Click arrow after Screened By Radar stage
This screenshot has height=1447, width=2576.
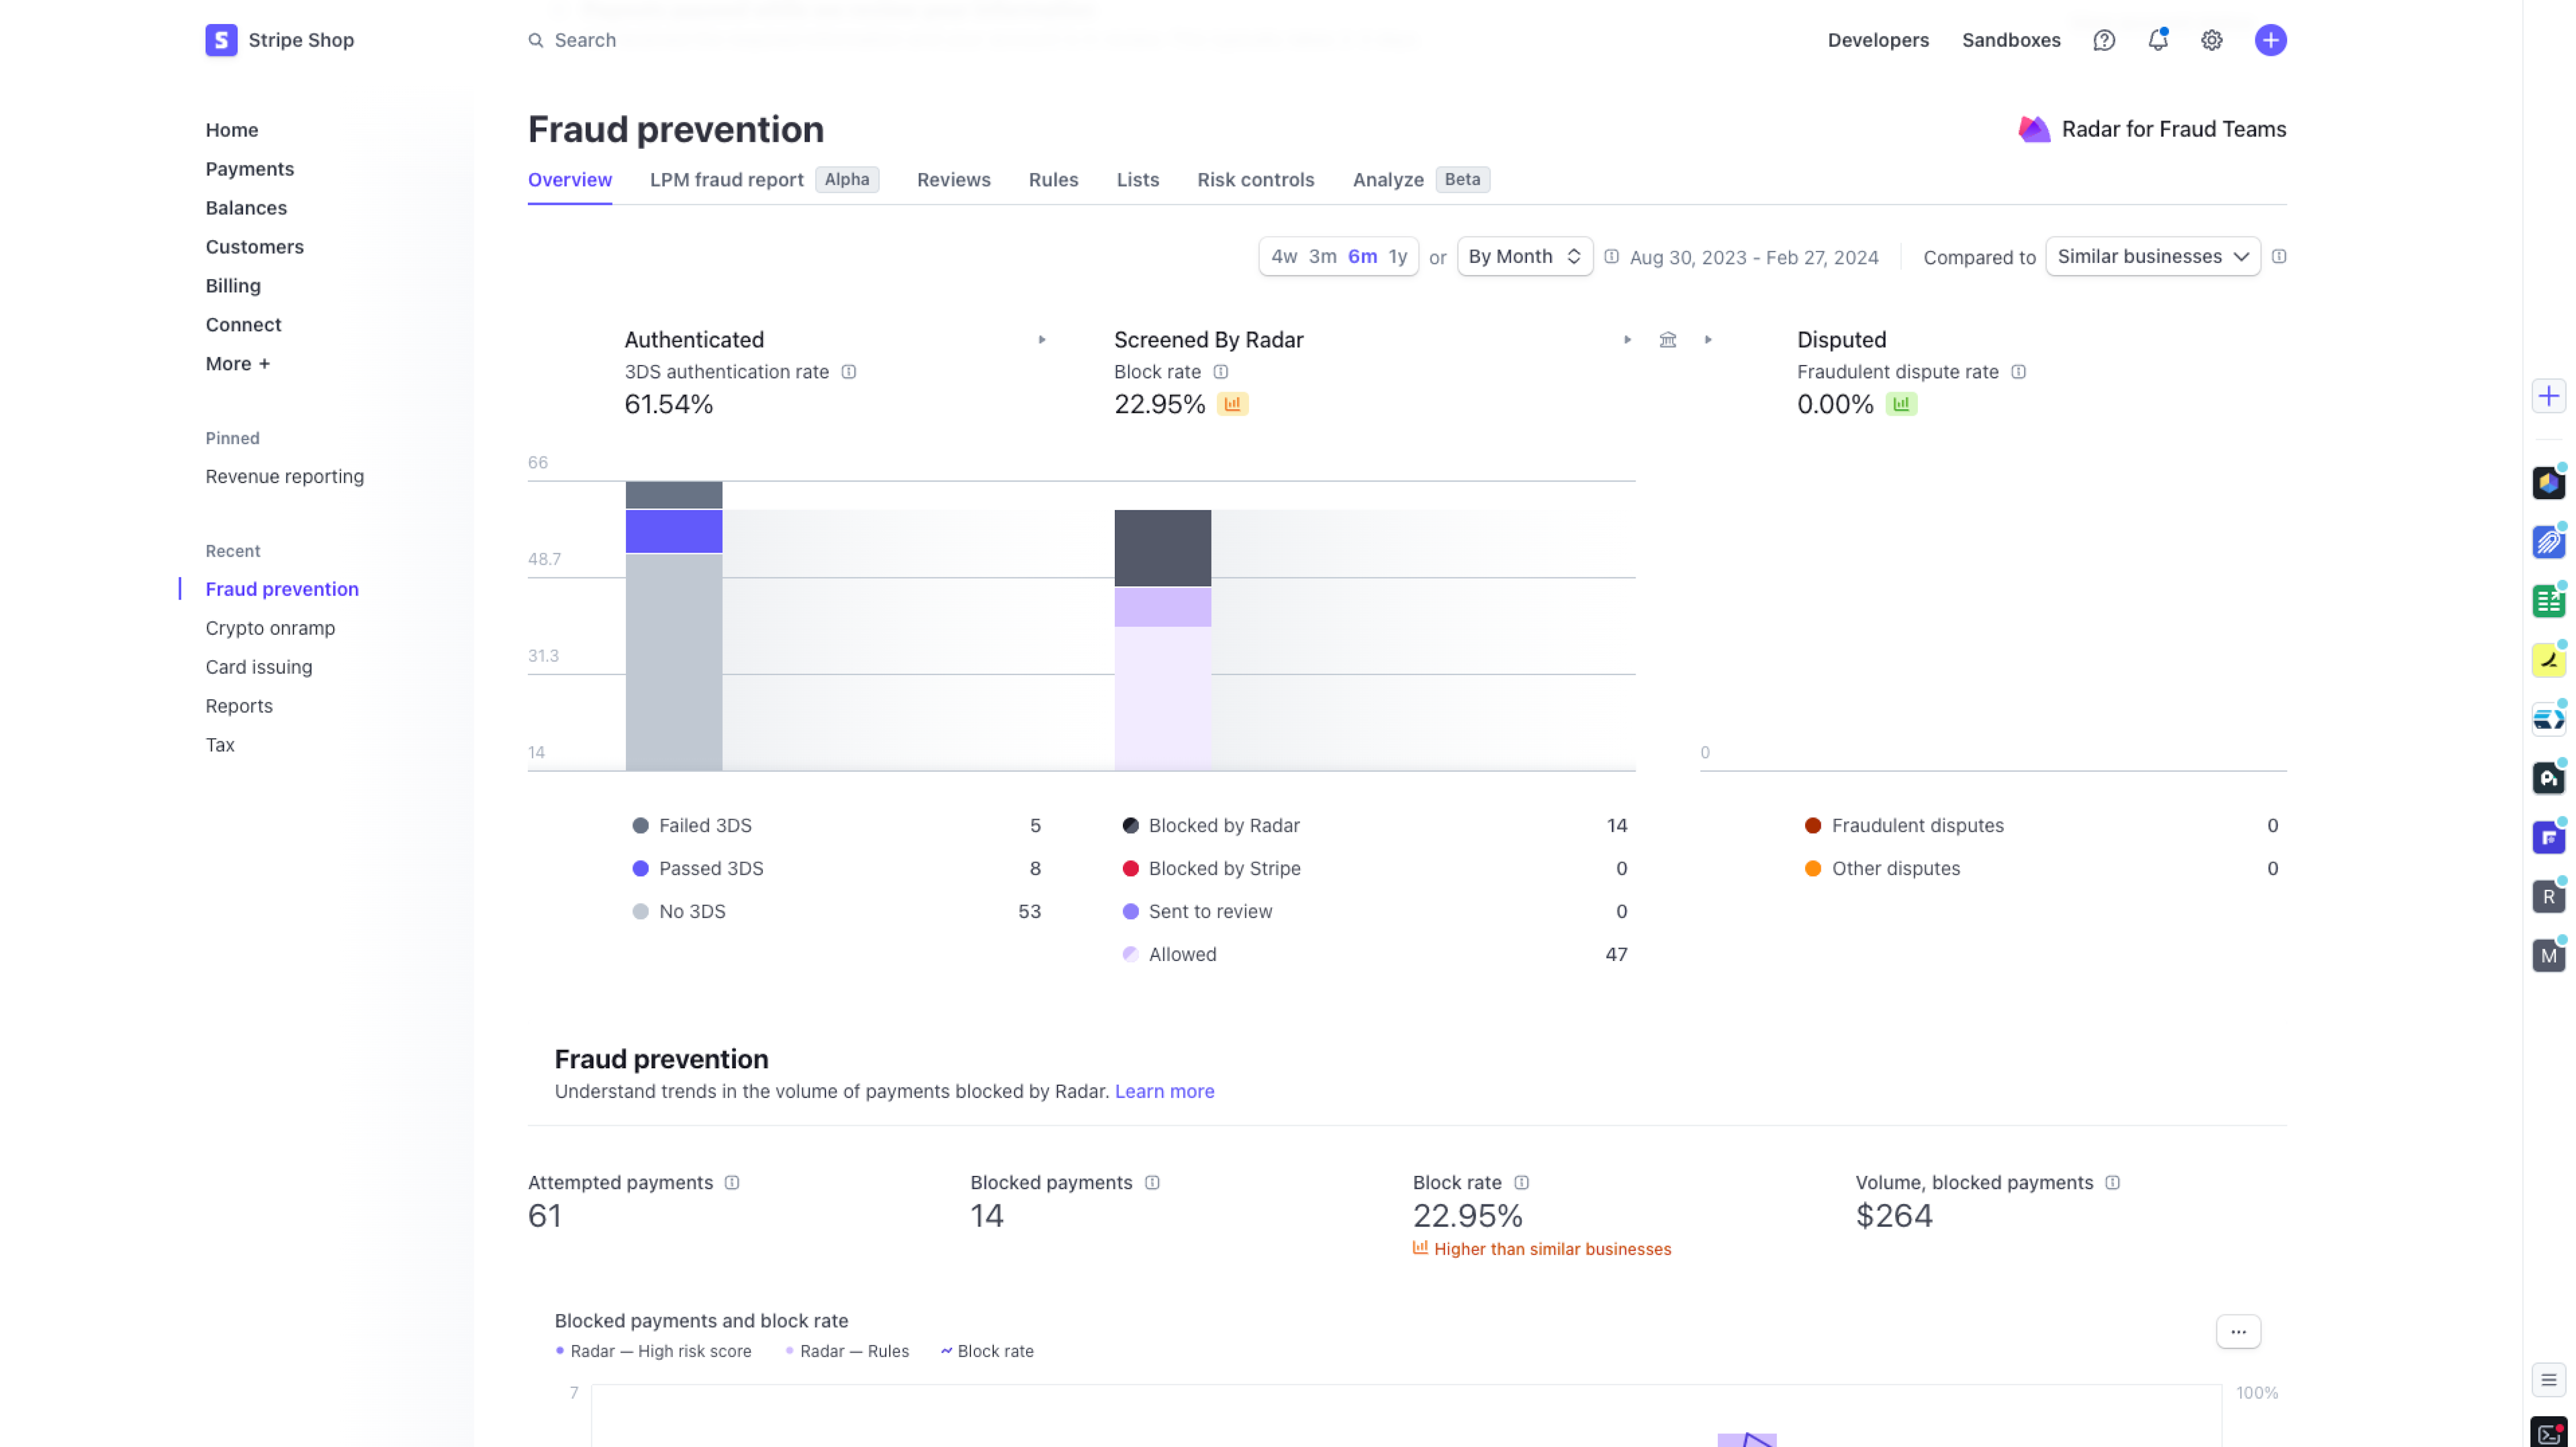point(1628,340)
